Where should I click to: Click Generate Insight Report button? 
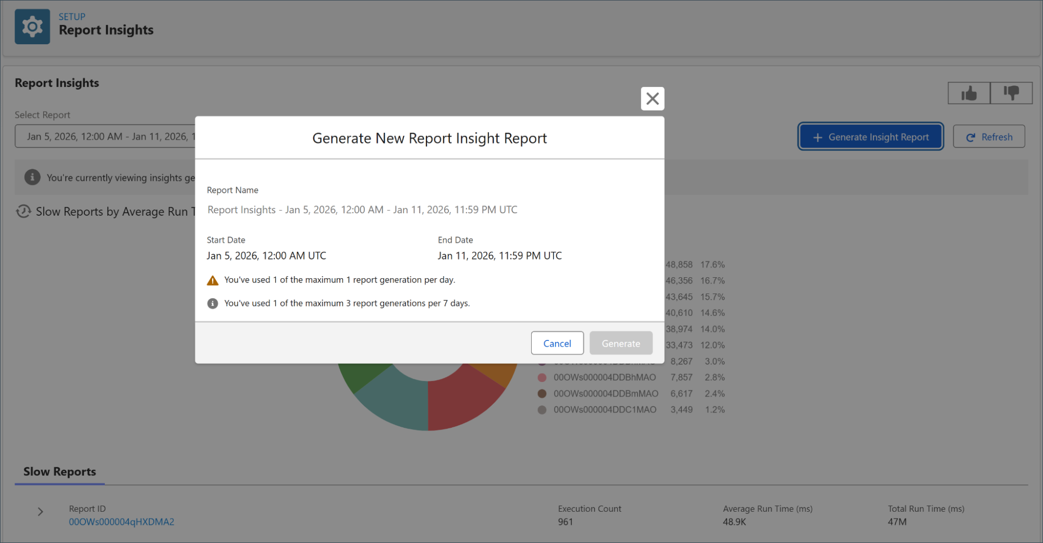870,137
